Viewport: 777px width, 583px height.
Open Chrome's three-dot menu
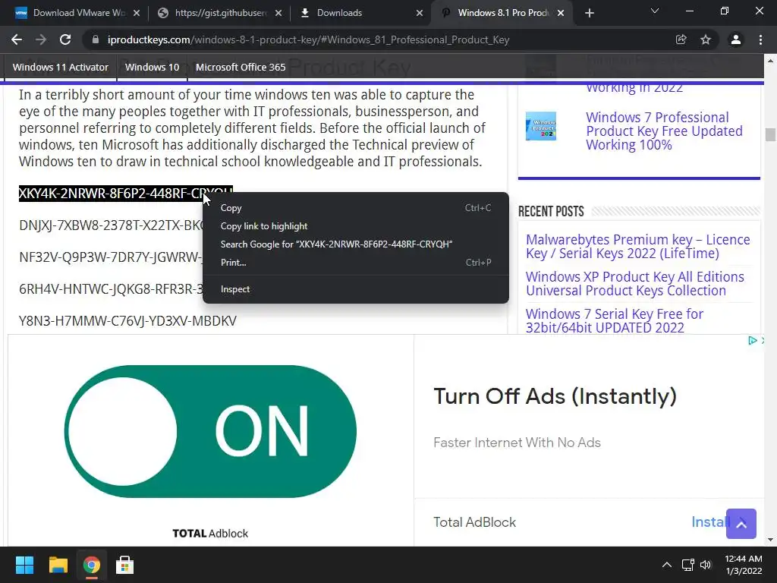click(760, 39)
